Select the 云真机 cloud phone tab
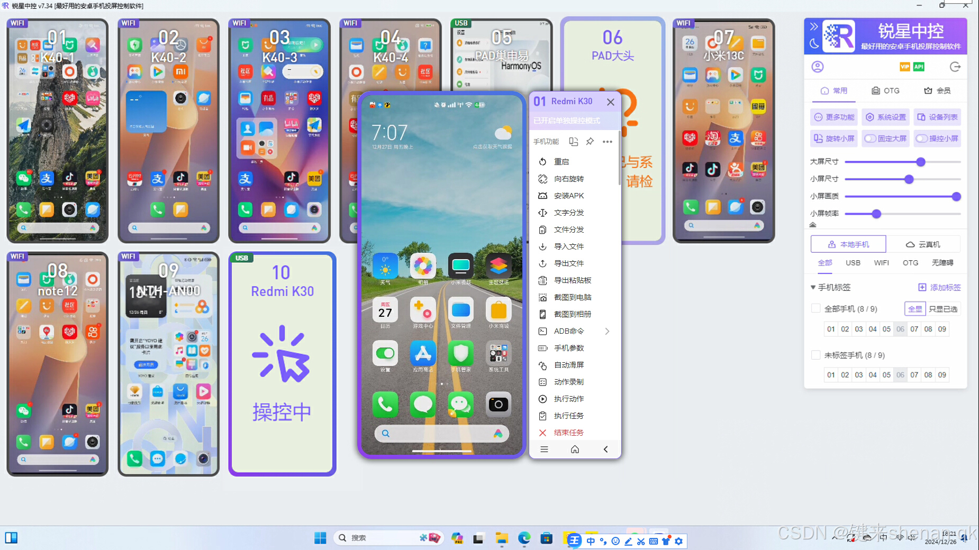Screen dimensions: 979x550 [x=923, y=244]
